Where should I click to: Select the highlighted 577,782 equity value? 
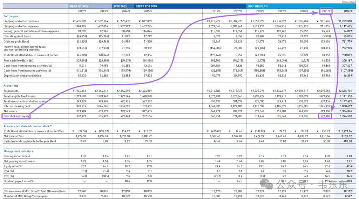[x=325, y=116]
